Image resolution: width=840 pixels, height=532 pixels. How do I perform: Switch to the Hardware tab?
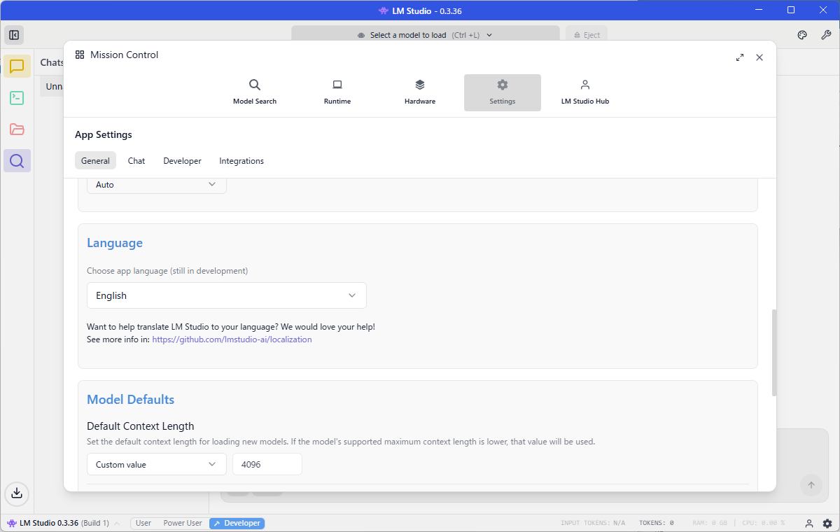coord(420,92)
